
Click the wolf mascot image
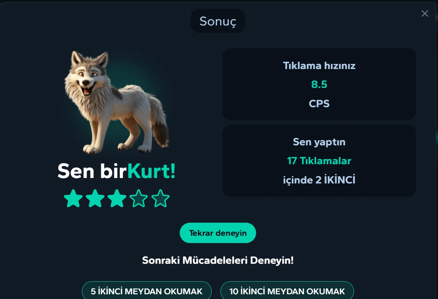116,102
